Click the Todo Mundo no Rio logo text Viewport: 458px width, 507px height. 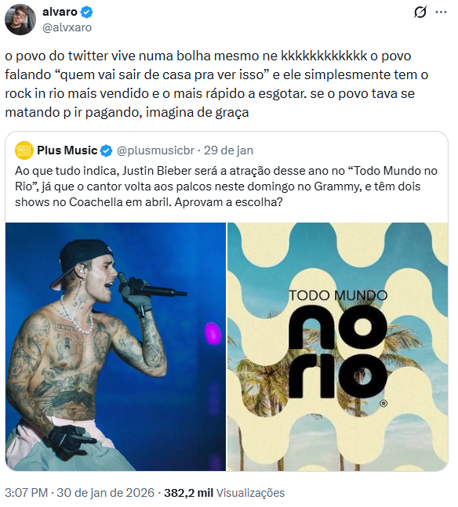pyautogui.click(x=337, y=343)
